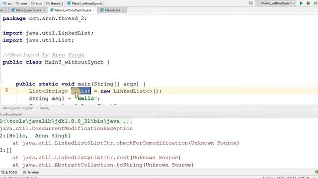Click the main method name in code
The image size is (318, 178).
[84, 84]
